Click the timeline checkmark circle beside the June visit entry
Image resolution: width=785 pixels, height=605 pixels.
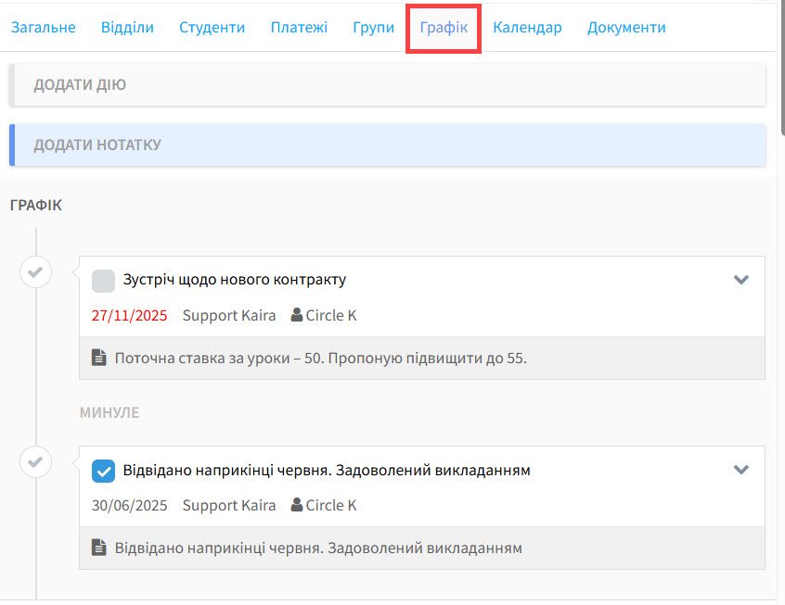point(35,461)
